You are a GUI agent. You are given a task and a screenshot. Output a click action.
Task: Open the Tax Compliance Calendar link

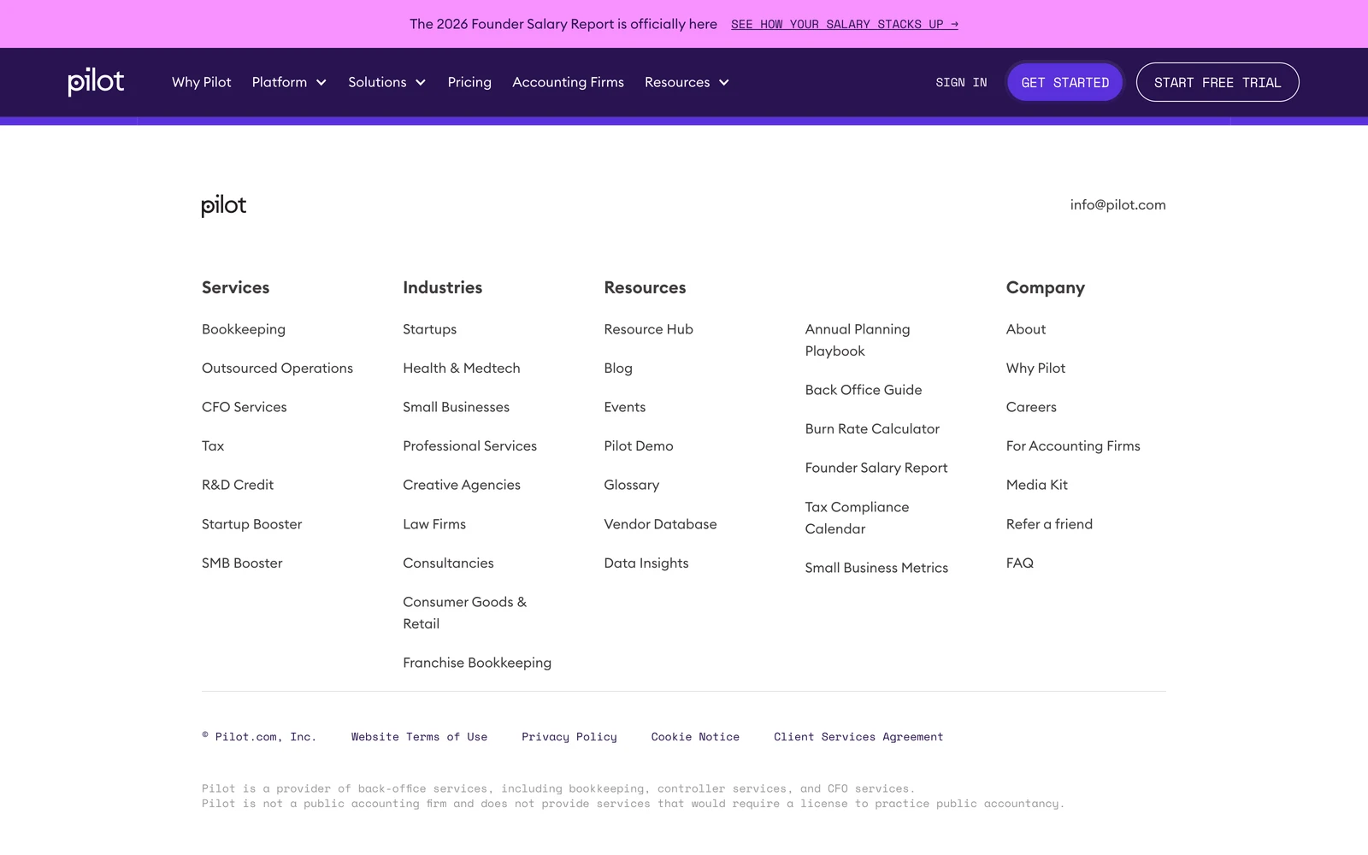857,518
